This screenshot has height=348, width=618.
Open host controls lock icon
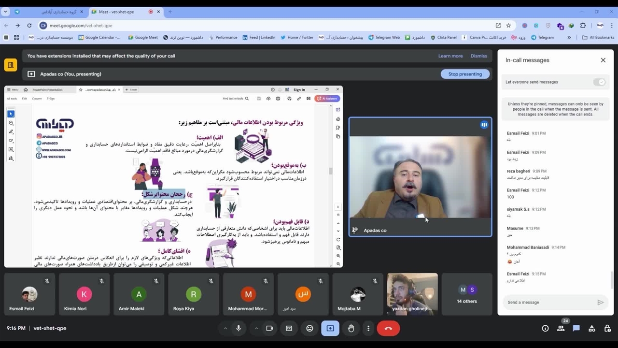607,328
